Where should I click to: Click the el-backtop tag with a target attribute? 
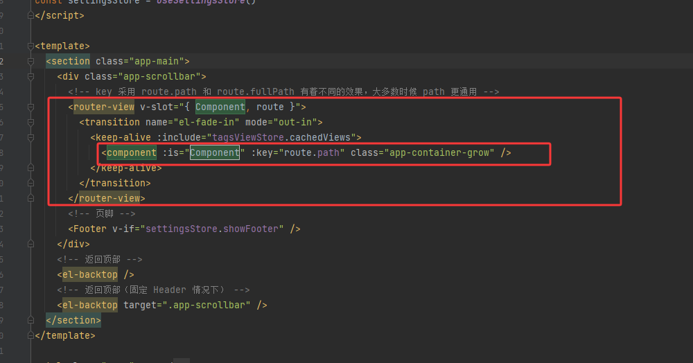(89, 305)
